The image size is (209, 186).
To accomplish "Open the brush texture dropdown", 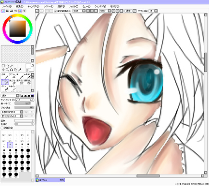I will click(x=12, y=116).
